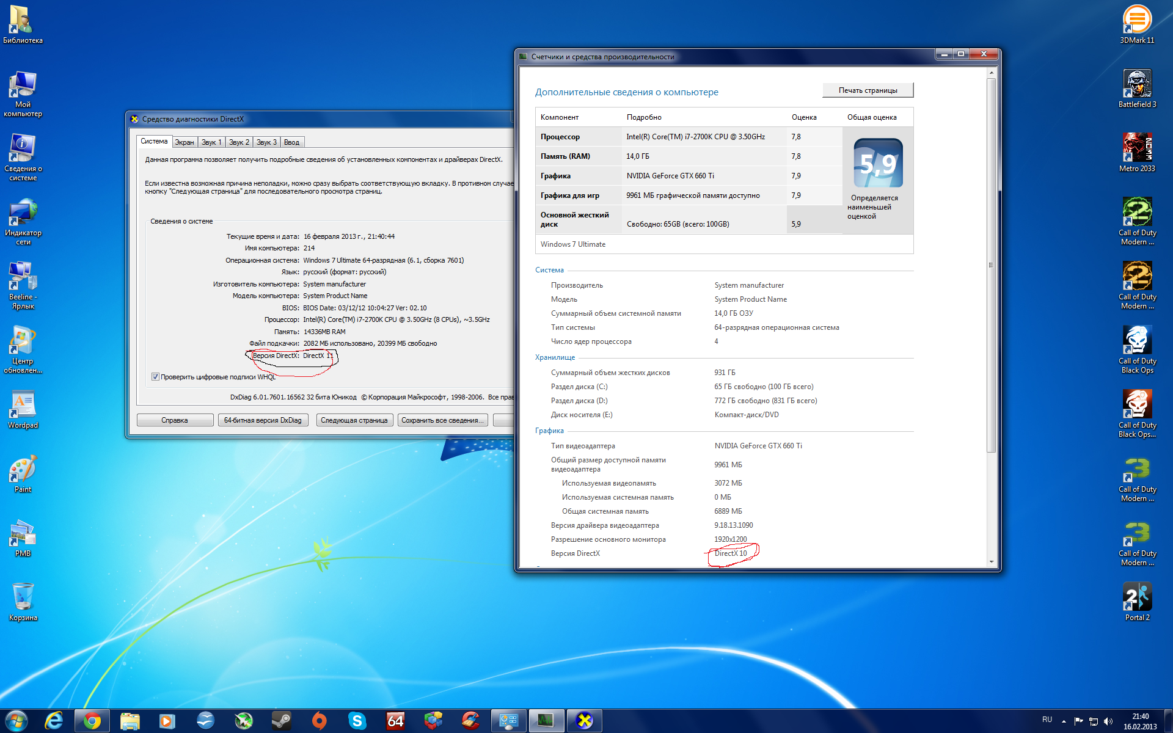The height and width of the screenshot is (733, 1173).
Task: Open Origin from the taskbar
Action: click(x=319, y=721)
